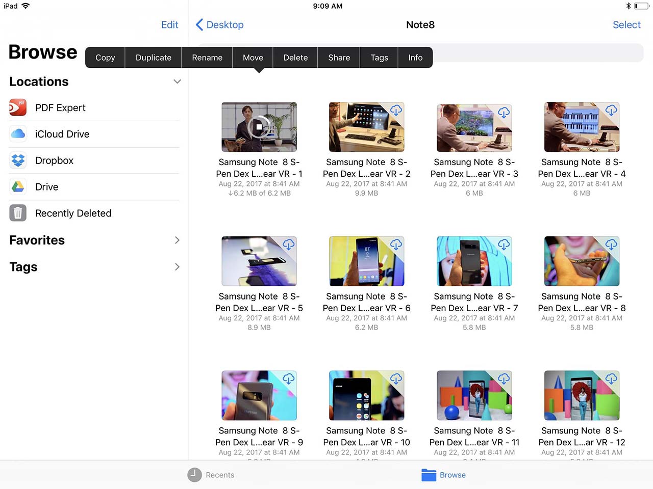Open the Google Drive location
This screenshot has width=653, height=489.
point(46,187)
